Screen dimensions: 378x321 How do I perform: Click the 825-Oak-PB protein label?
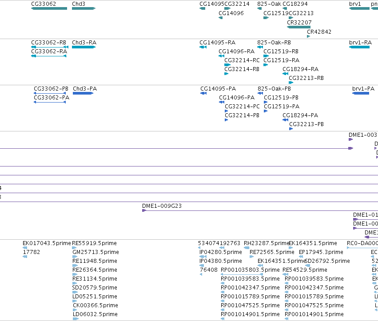274,89
